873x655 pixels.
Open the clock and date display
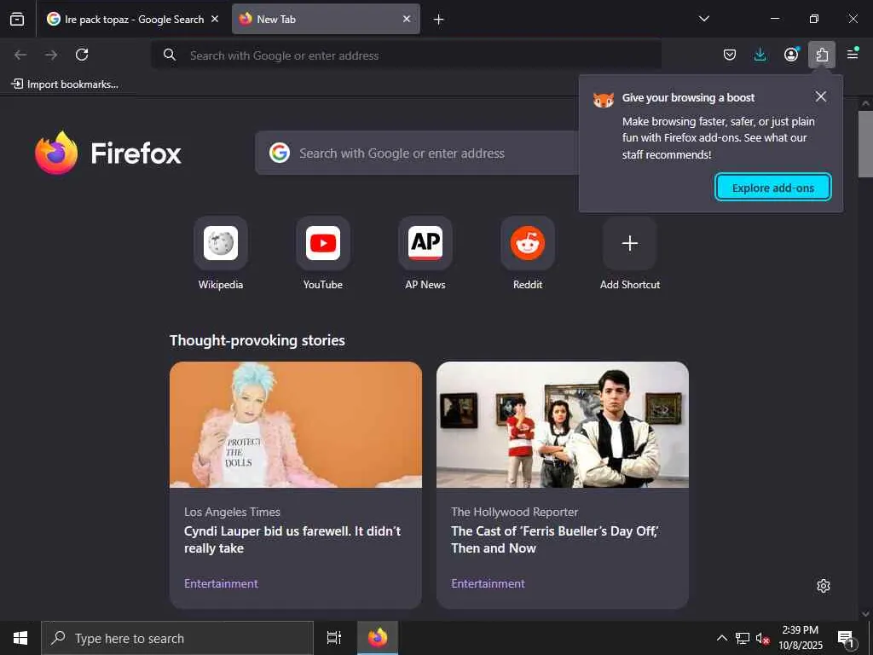tap(800, 638)
